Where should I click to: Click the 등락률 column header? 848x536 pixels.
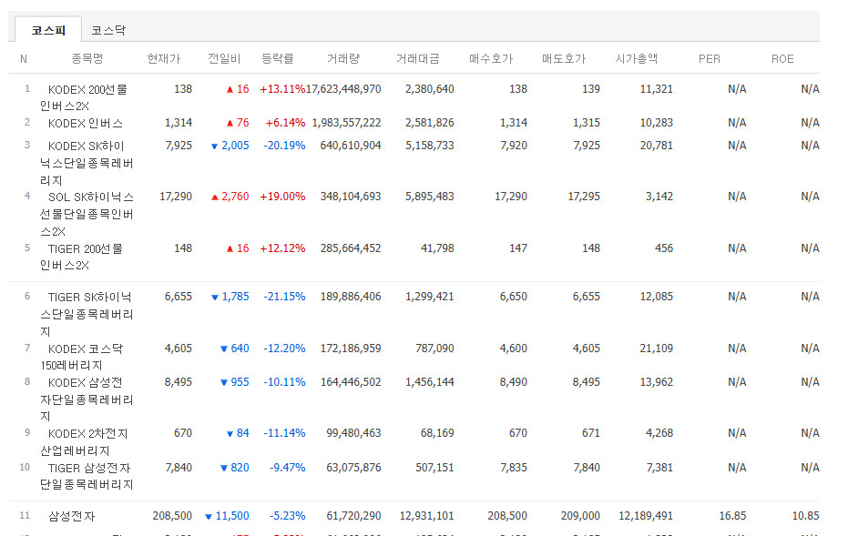278,58
